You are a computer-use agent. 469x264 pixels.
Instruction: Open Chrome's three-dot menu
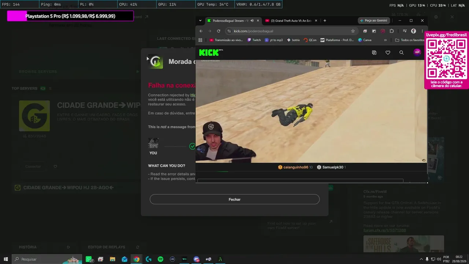pyautogui.click(x=422, y=31)
